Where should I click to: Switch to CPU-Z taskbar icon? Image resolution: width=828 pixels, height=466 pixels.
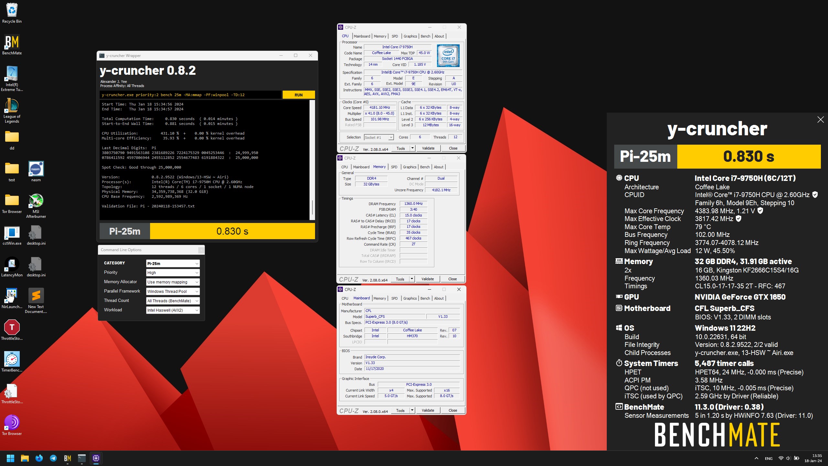tap(96, 458)
